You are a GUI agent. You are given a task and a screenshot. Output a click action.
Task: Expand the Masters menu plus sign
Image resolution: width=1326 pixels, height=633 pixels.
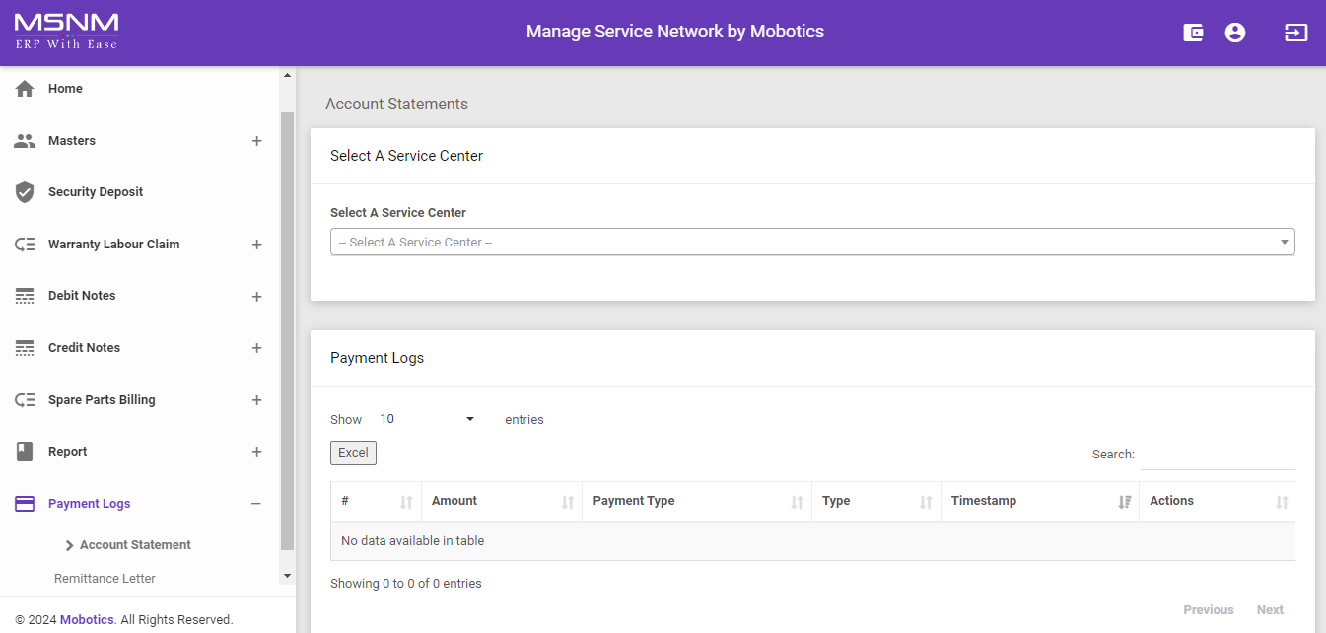(x=256, y=141)
